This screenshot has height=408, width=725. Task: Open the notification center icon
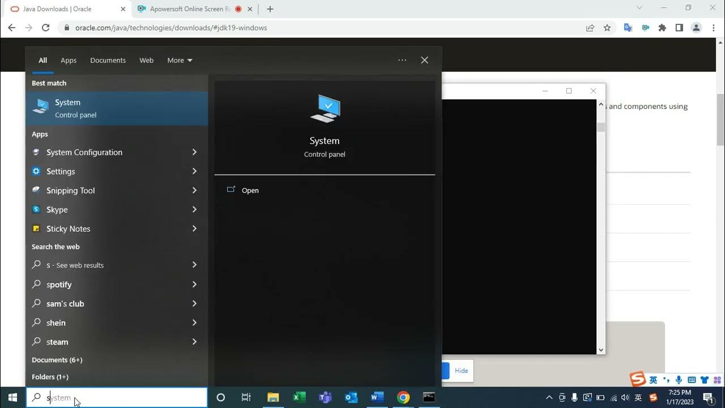tap(708, 397)
